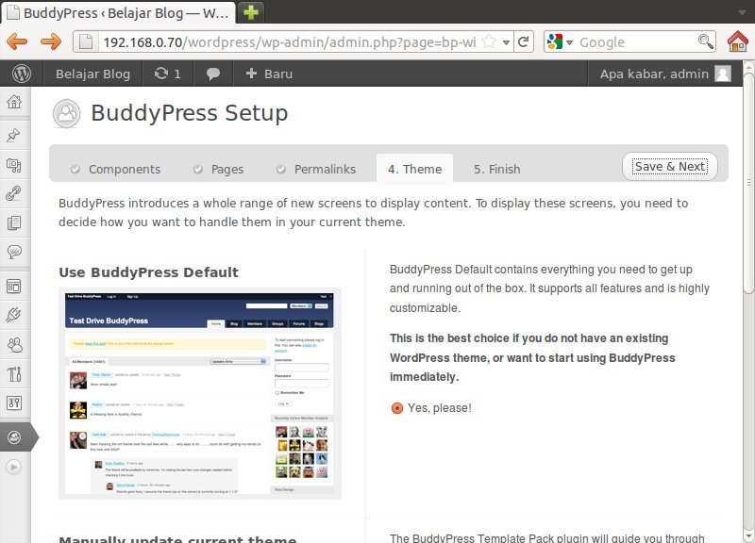The image size is (755, 543).
Task: Click the "BuddyPress Setup" page title
Action: tap(190, 113)
